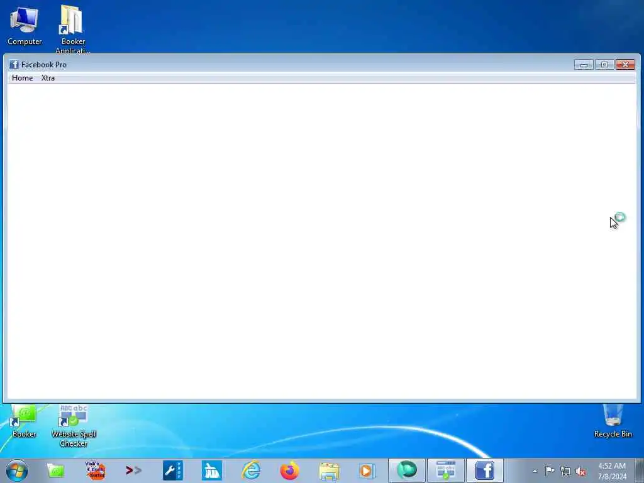644x483 pixels.
Task: Click the Facebook Pro title bar icon
Action: click(x=14, y=65)
